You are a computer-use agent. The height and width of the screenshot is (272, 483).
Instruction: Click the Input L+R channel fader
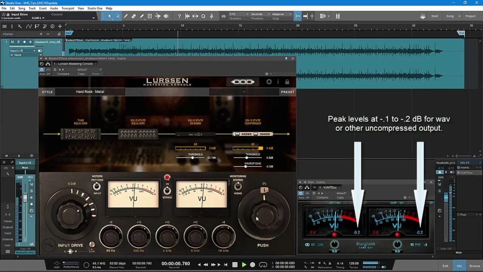pyautogui.click(x=25, y=198)
